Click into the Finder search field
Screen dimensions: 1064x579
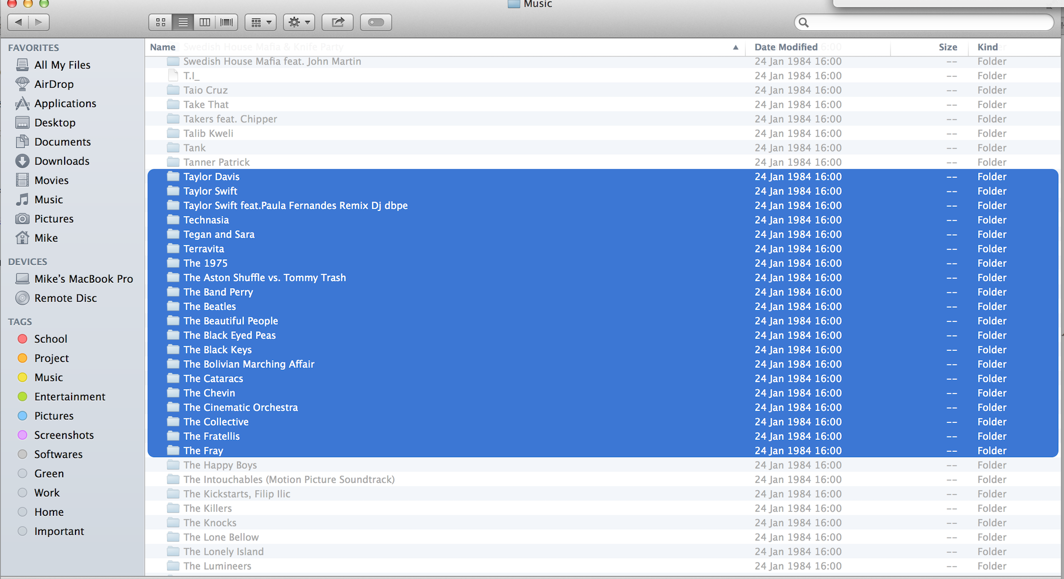(924, 22)
